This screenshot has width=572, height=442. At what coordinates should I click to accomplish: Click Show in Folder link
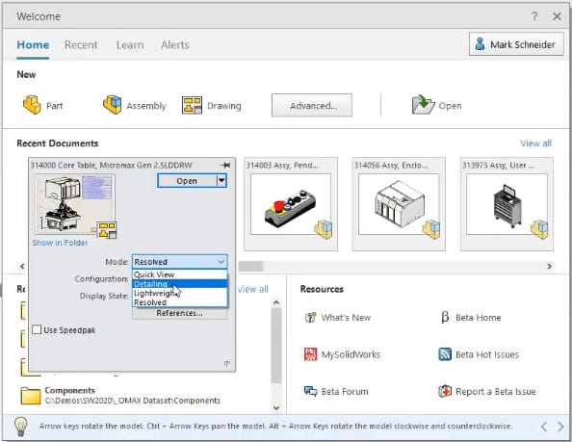click(61, 243)
